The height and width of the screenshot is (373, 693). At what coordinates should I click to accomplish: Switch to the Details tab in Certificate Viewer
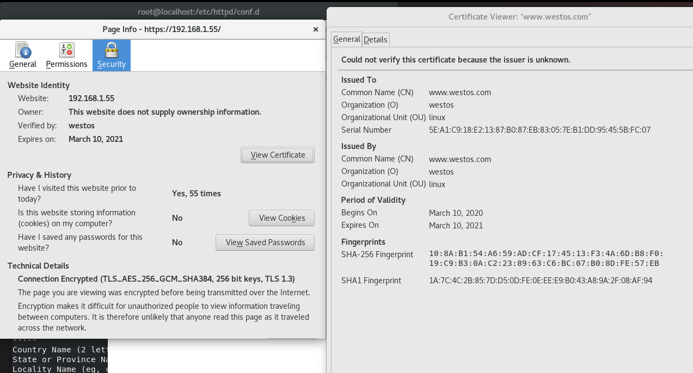[376, 40]
